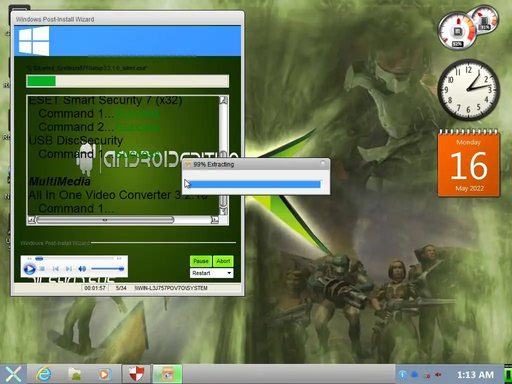Click the 5/34 progress status cell

[x=121, y=288]
